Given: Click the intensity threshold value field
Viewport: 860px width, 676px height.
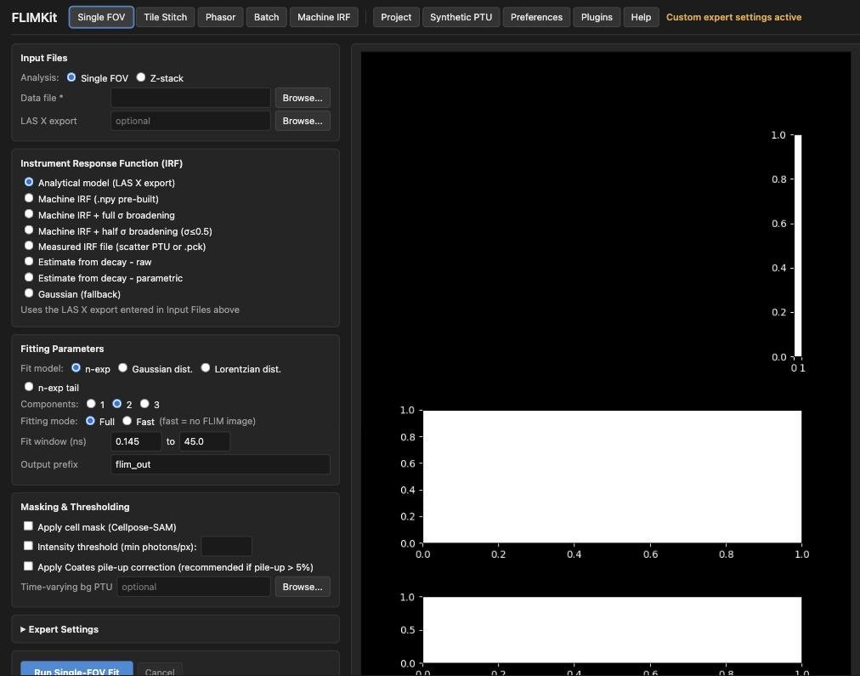Looking at the screenshot, I should [x=227, y=547].
